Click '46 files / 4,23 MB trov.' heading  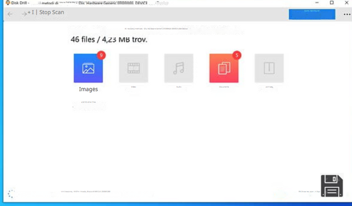[x=109, y=40]
